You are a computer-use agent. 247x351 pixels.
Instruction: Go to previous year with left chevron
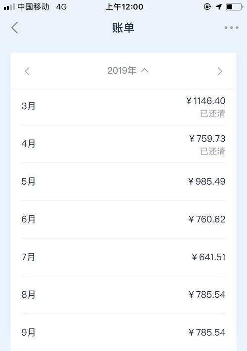point(27,71)
